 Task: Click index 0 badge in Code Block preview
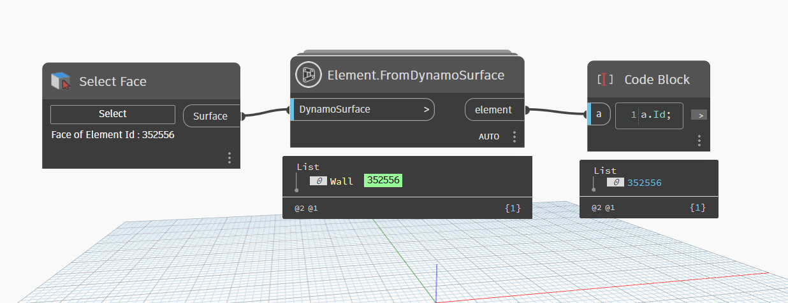615,183
